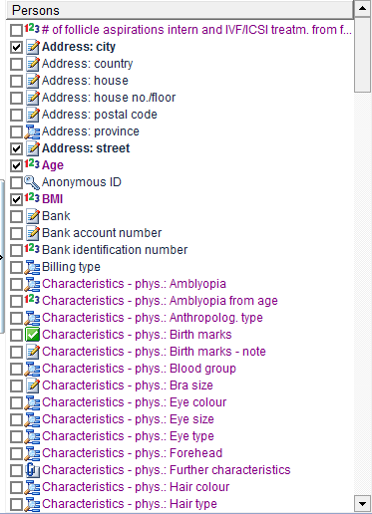Click the numeric 123 icon next to BMI
Image resolution: width=372 pixels, height=514 pixels.
(32, 199)
